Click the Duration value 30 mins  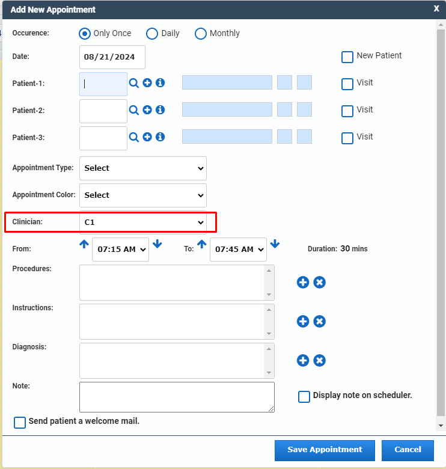pyautogui.click(x=354, y=248)
